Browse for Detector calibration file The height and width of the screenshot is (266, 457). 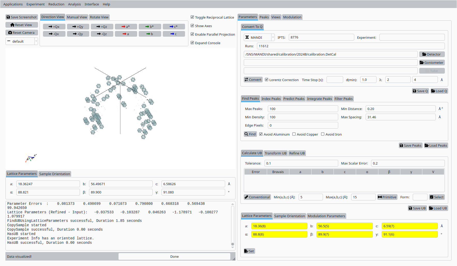pos(432,54)
